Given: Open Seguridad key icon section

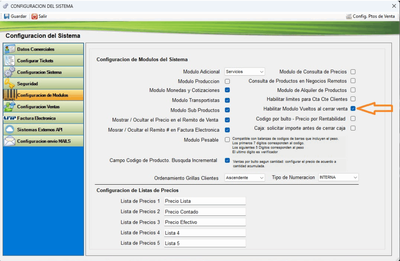Looking at the screenshot, I should (x=9, y=84).
